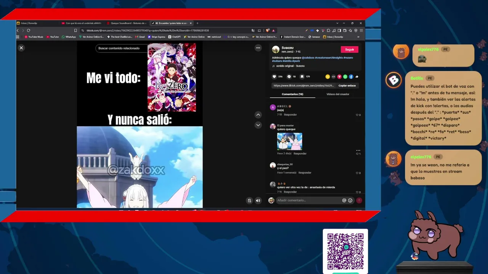The height and width of the screenshot is (274, 488).
Task: Share the video to WhatsApp
Action: (x=345, y=76)
